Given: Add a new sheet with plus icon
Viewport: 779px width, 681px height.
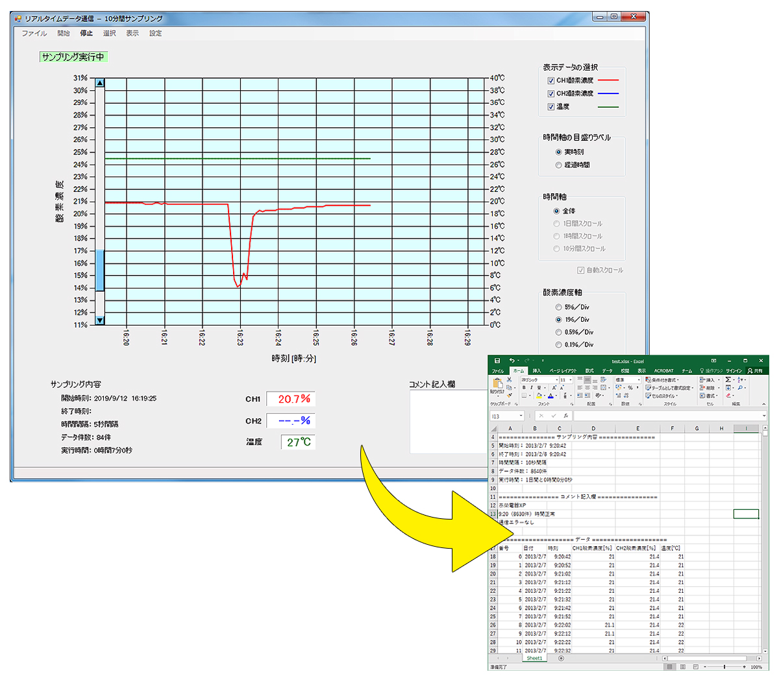Looking at the screenshot, I should coord(561,658).
